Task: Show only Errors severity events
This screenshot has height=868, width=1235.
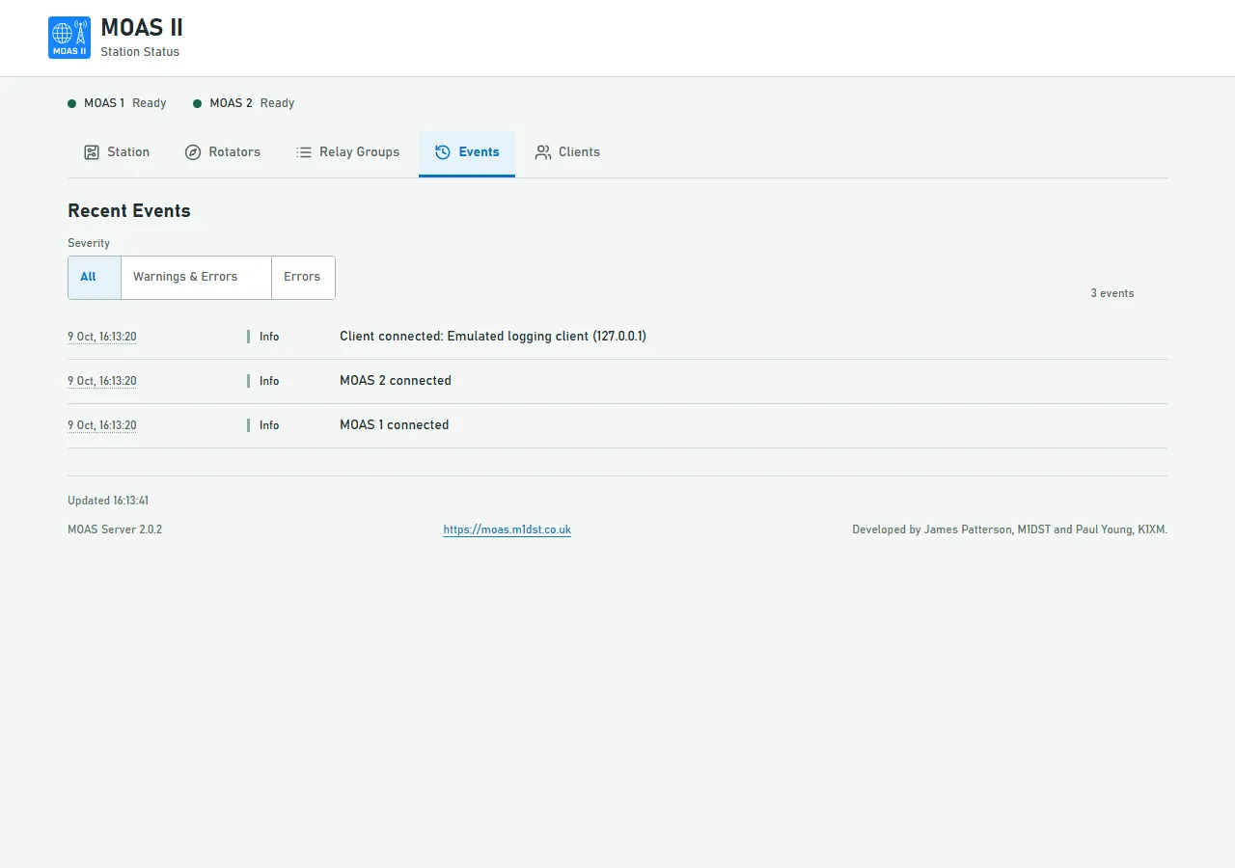Action: [303, 278]
